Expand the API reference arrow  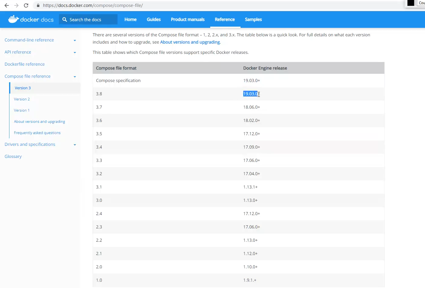tap(75, 52)
